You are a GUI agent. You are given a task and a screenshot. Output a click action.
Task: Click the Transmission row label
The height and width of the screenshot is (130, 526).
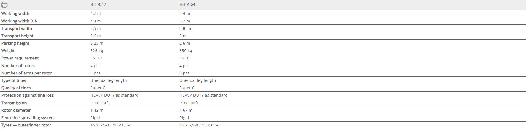tap(14, 103)
